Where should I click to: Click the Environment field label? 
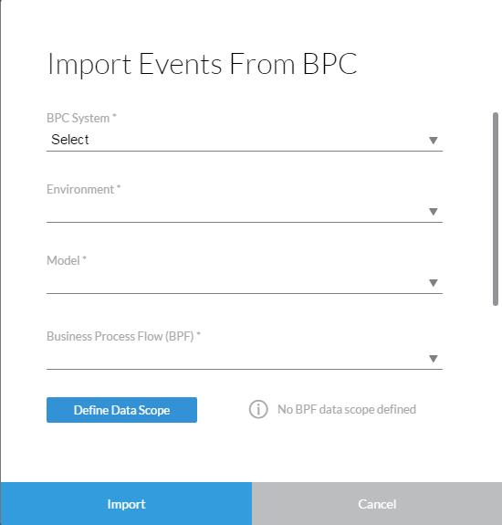pyautogui.click(x=83, y=189)
